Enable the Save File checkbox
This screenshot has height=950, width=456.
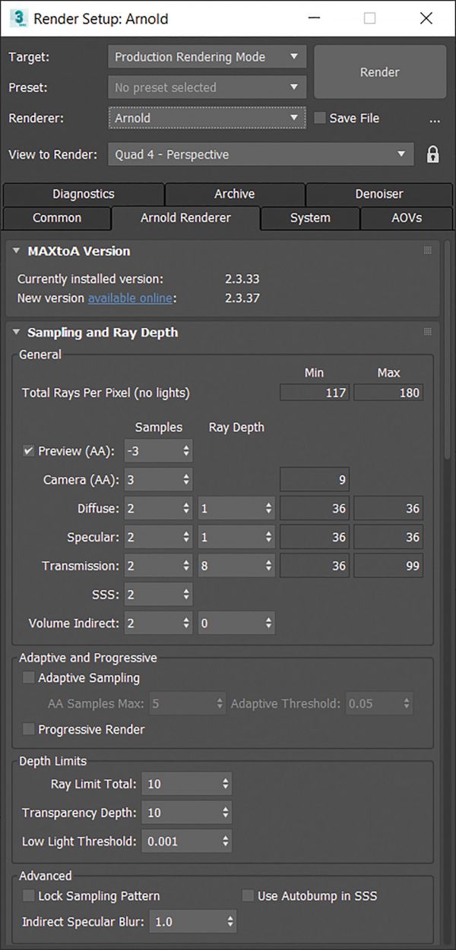(x=320, y=118)
